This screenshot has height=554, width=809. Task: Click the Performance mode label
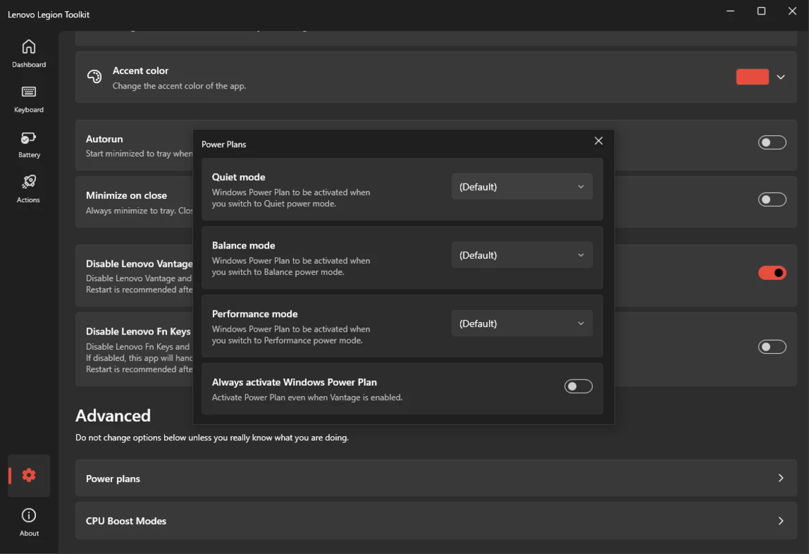click(x=255, y=314)
